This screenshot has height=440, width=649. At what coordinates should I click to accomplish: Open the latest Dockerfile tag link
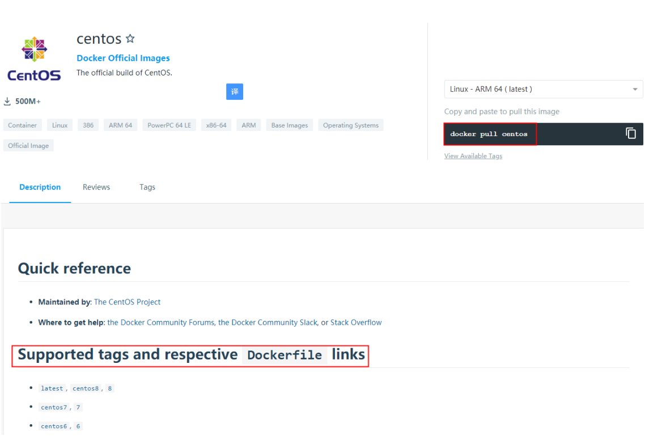pos(52,388)
